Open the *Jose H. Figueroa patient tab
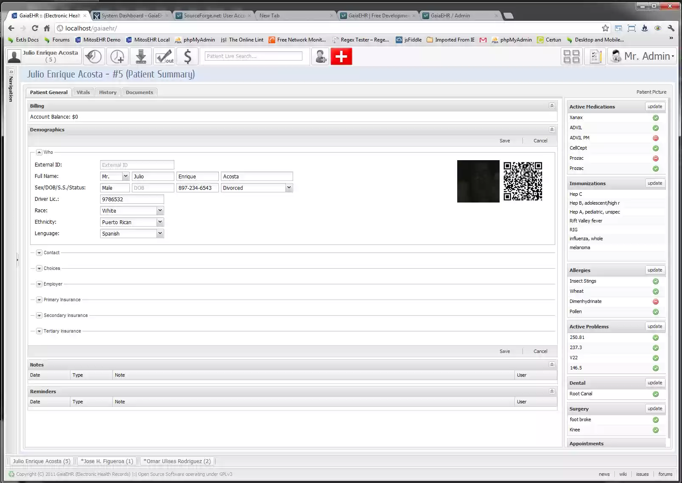682x483 pixels. click(106, 461)
